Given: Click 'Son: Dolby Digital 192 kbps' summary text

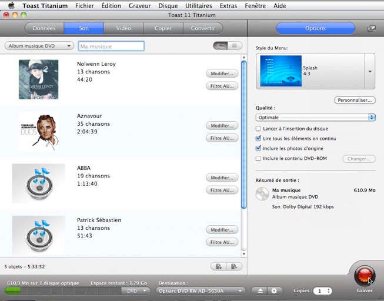Looking at the screenshot, I should (303, 207).
